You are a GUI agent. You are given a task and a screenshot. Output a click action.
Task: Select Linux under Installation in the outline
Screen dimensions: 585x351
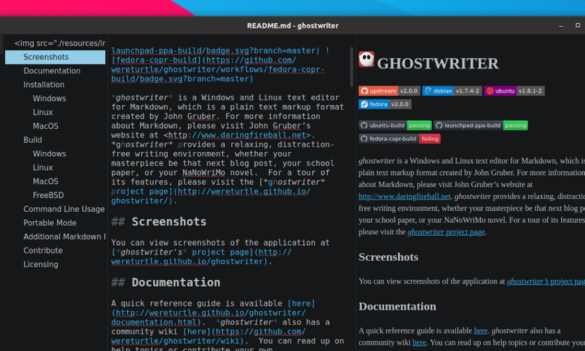(x=55, y=112)
